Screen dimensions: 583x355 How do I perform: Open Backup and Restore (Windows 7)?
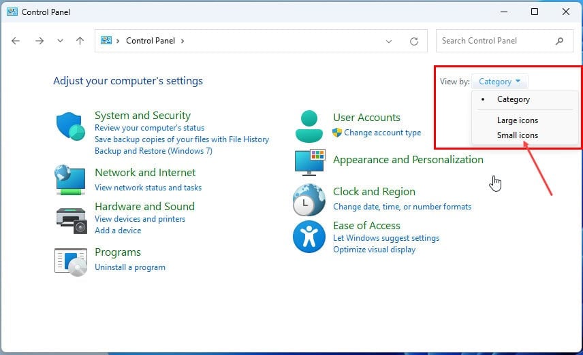tap(153, 151)
